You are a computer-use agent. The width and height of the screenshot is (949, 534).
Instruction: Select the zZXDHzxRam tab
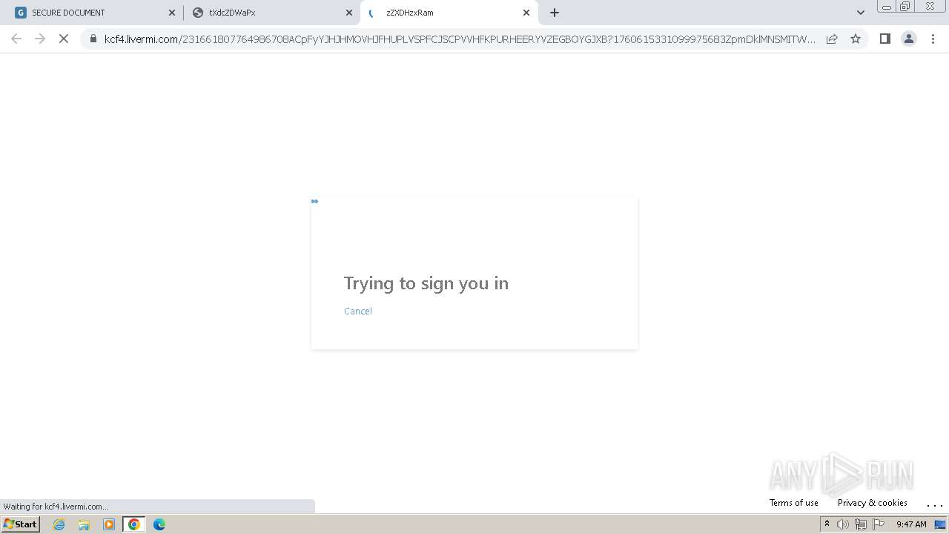449,13
